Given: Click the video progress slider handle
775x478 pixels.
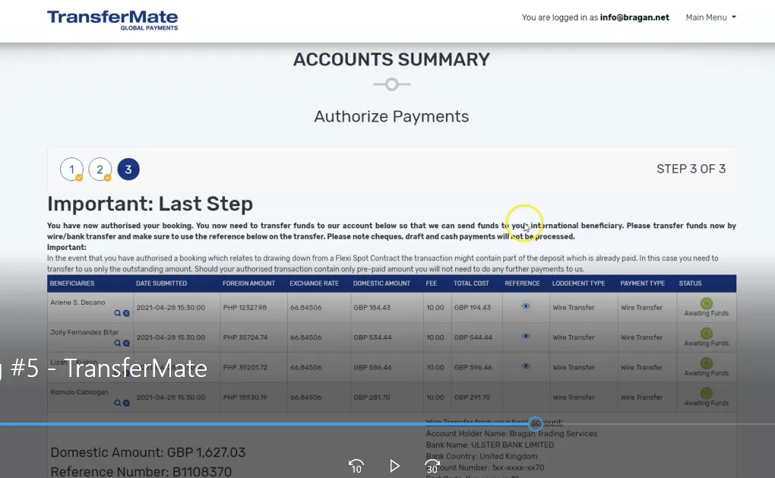Looking at the screenshot, I should [536, 423].
